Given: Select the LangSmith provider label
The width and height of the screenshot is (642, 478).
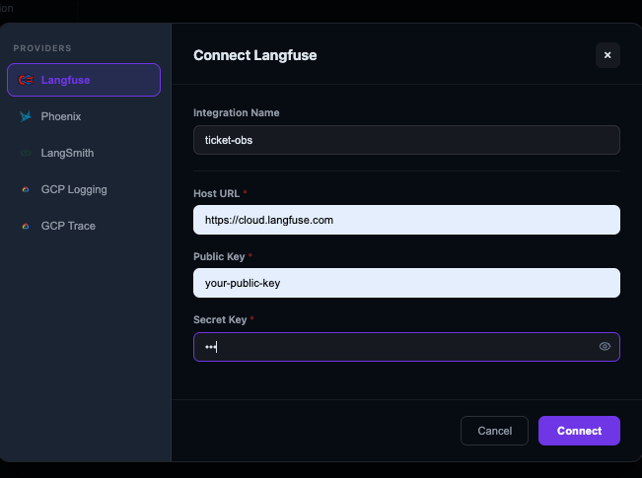Looking at the screenshot, I should point(67,153).
